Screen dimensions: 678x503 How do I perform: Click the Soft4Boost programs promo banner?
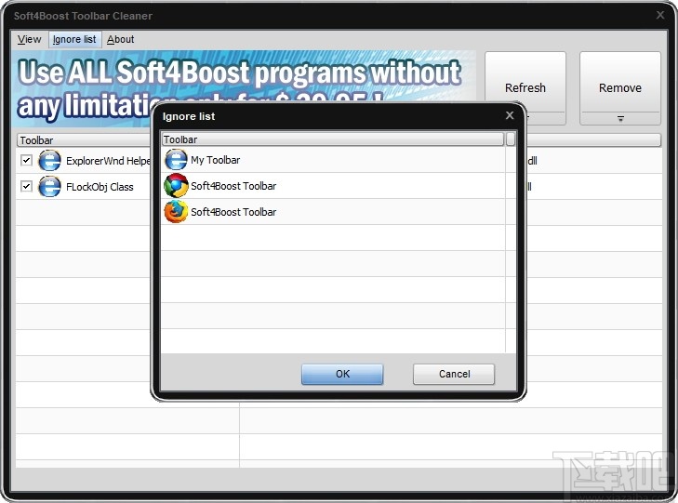pos(245,88)
